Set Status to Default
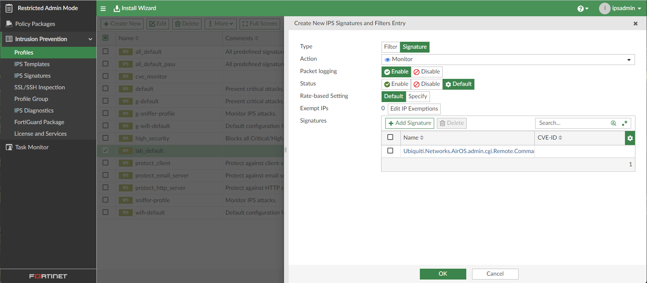The image size is (647, 283). coord(459,84)
